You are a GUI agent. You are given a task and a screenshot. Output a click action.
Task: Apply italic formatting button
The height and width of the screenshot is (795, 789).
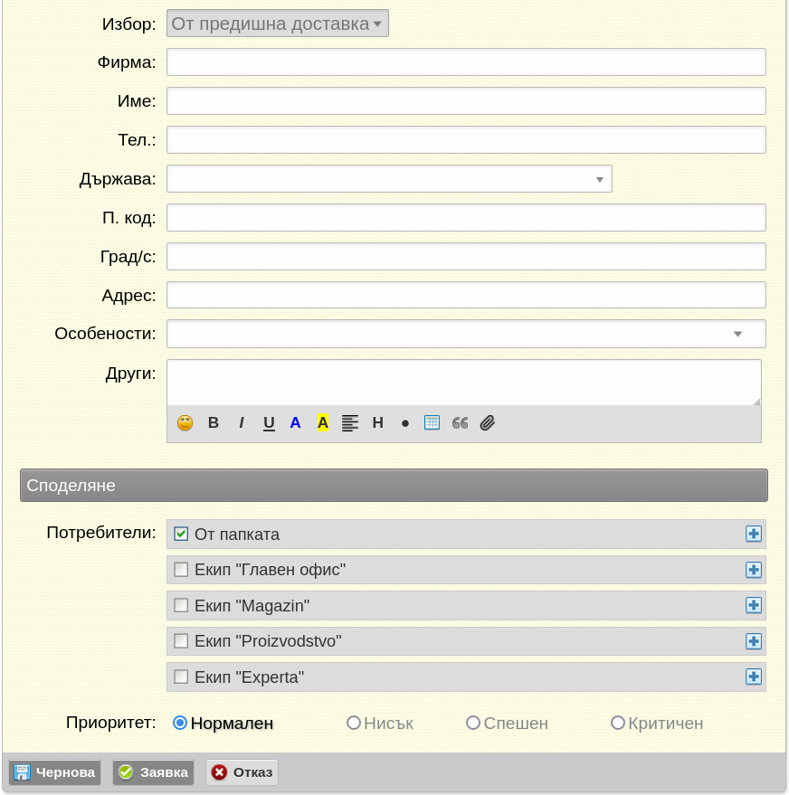point(242,423)
